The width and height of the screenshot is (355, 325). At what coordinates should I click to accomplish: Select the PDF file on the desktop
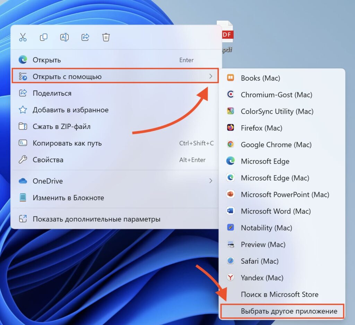[x=226, y=36]
